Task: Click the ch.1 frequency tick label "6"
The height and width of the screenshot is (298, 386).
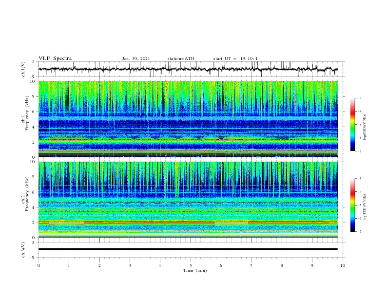Action: coord(34,112)
